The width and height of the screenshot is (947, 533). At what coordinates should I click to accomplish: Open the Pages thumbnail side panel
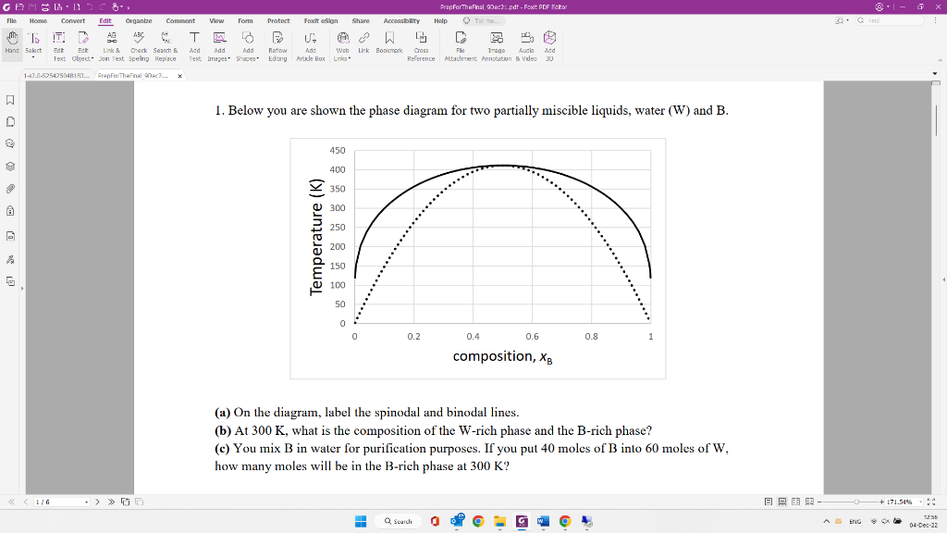pos(10,122)
